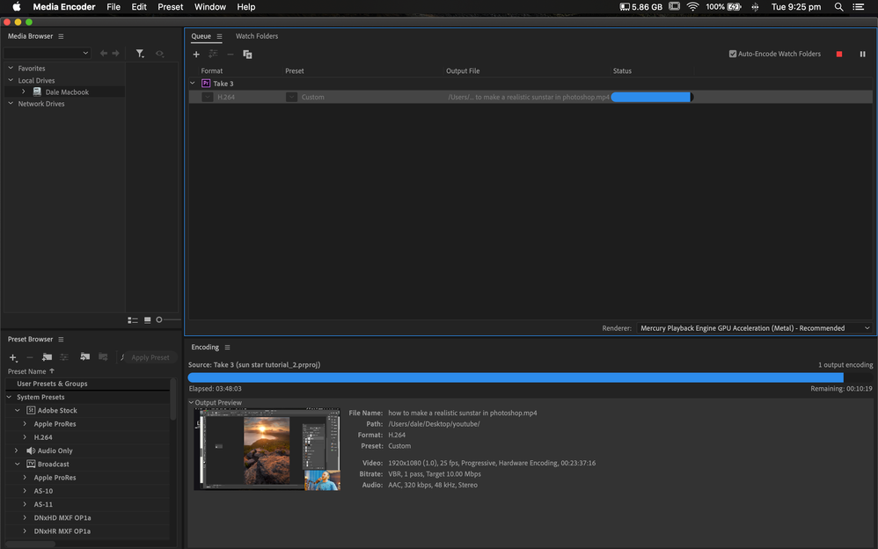The width and height of the screenshot is (878, 549).
Task: Click the Add Source plus icon in Queue
Action: pos(196,55)
